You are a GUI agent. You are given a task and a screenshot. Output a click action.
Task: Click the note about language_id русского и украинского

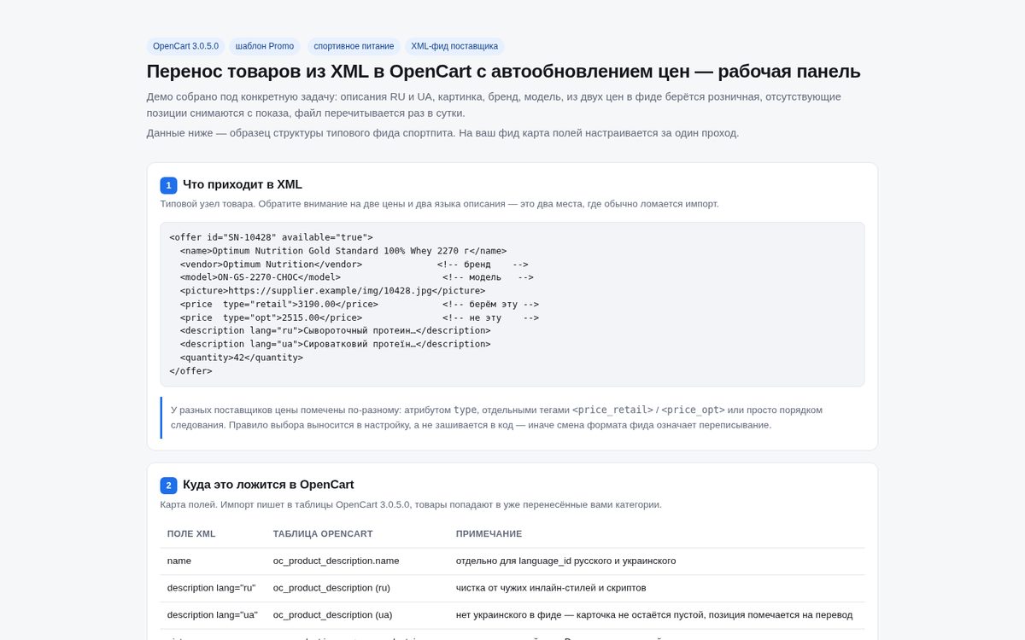pyautogui.click(x=565, y=561)
